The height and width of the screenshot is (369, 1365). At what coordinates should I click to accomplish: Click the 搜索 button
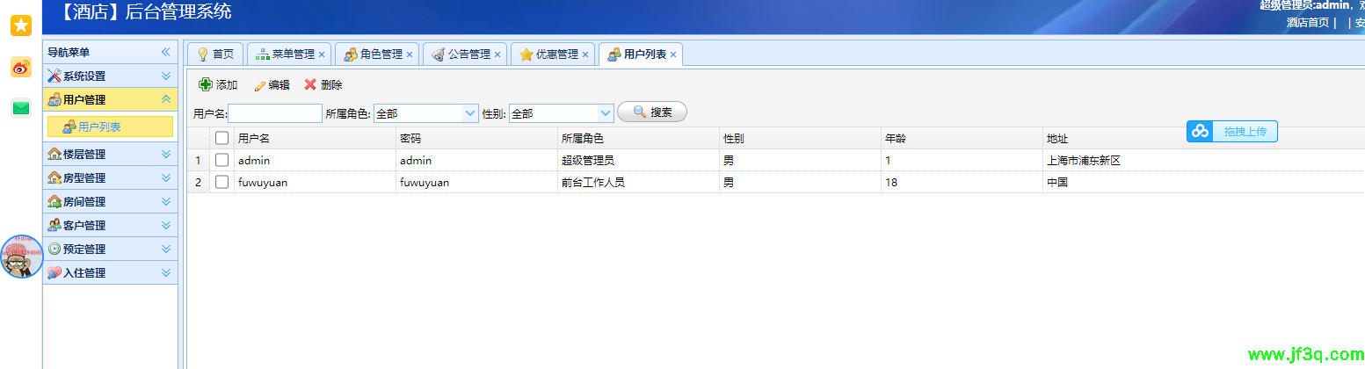[x=652, y=112]
